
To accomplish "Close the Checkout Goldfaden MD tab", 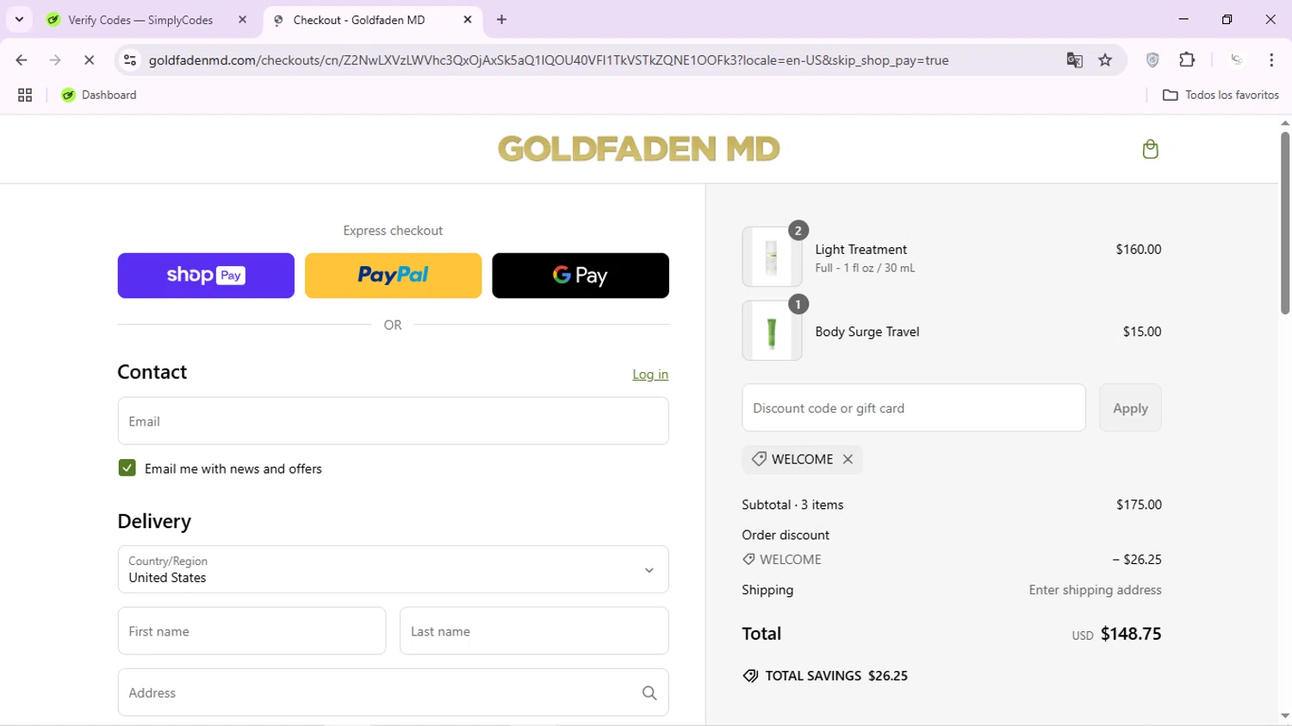I will [468, 20].
